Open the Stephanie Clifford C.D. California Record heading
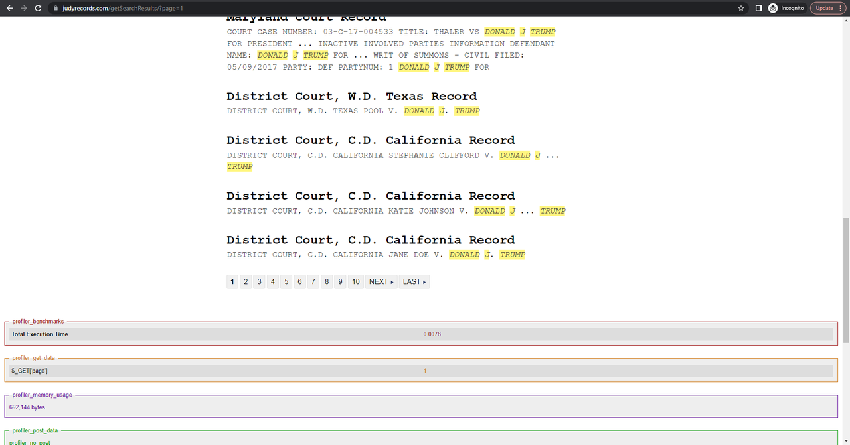 pos(371,140)
